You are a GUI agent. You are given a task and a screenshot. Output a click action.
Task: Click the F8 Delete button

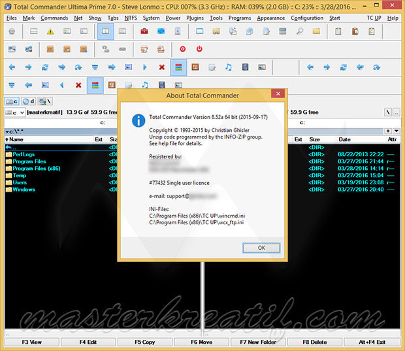tap(315, 342)
